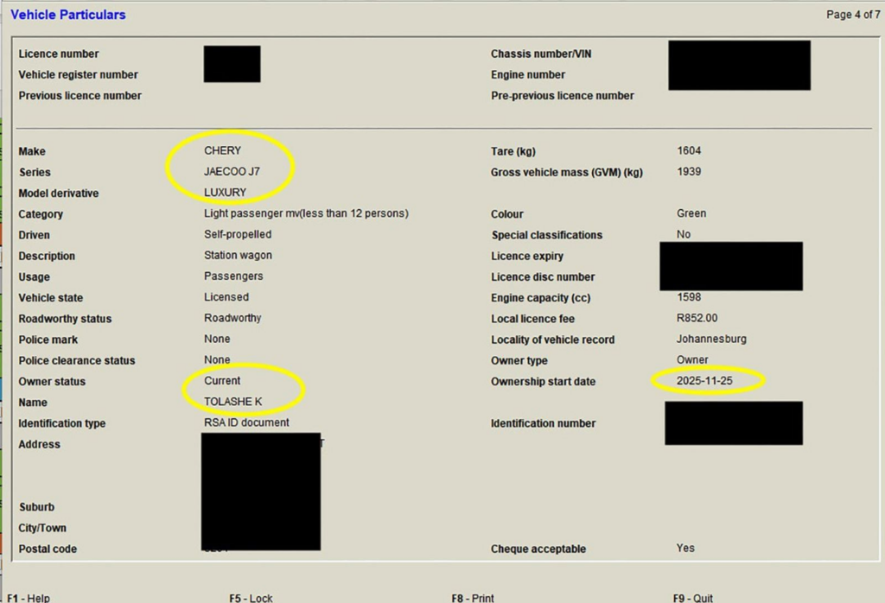Print the record via F8 - Print

click(x=473, y=598)
